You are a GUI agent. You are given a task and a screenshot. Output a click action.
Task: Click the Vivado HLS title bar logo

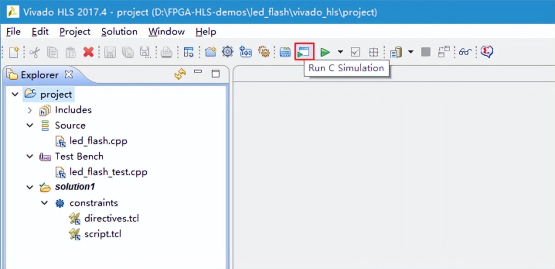(x=12, y=11)
